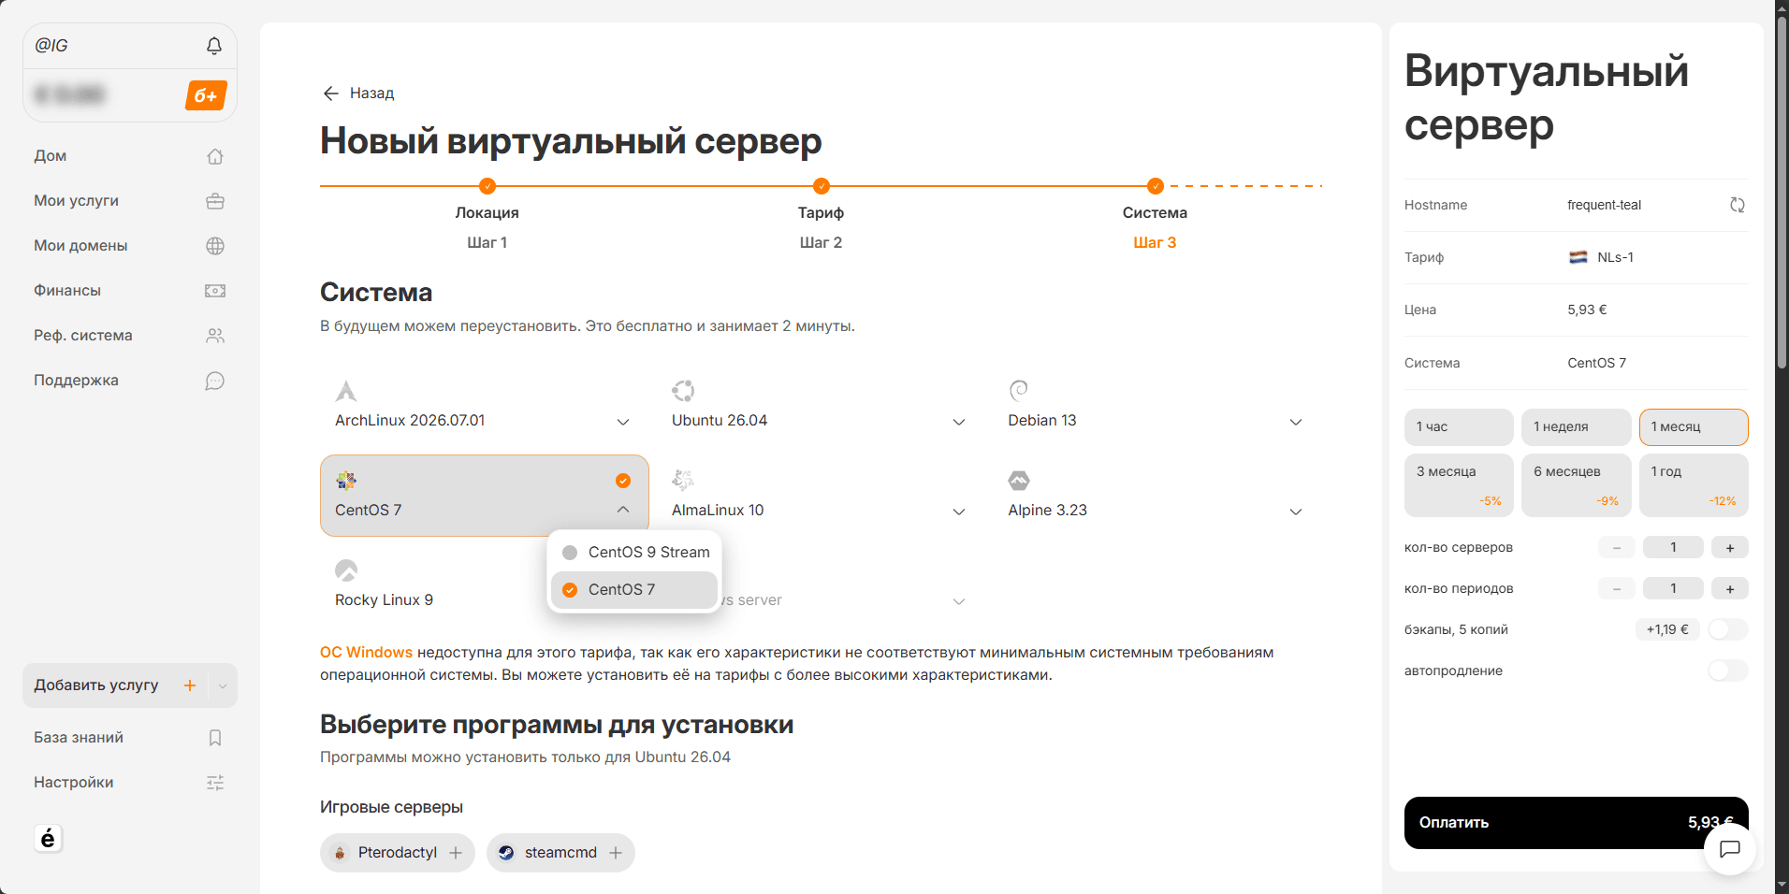Click the Система step marker on progress line

1156,186
